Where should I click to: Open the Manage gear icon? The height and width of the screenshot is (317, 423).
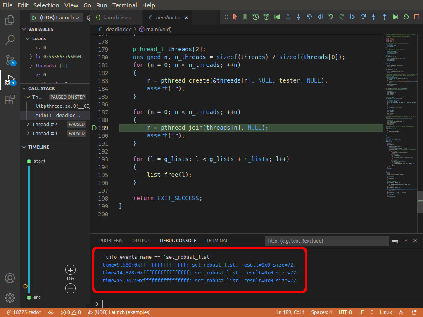10,298
